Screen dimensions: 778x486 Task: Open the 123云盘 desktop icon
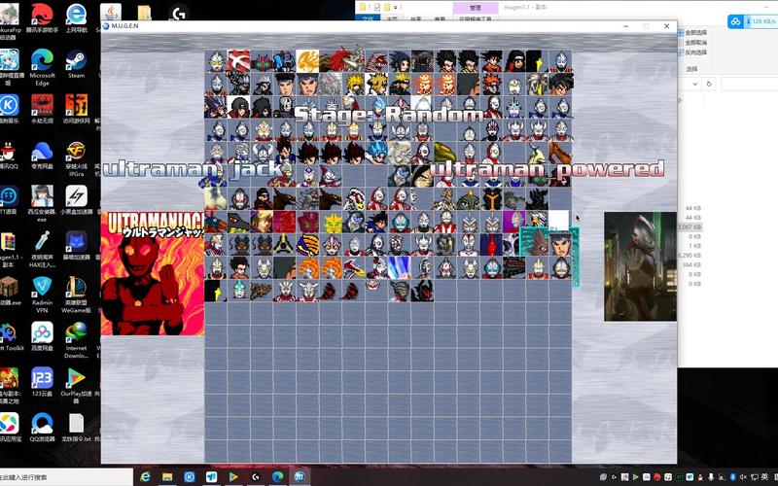coord(42,382)
